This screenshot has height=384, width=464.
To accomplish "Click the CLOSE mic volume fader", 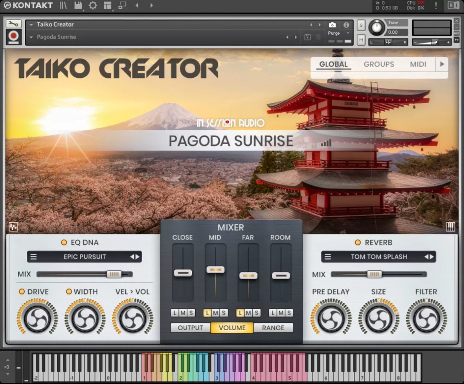I will click(183, 273).
